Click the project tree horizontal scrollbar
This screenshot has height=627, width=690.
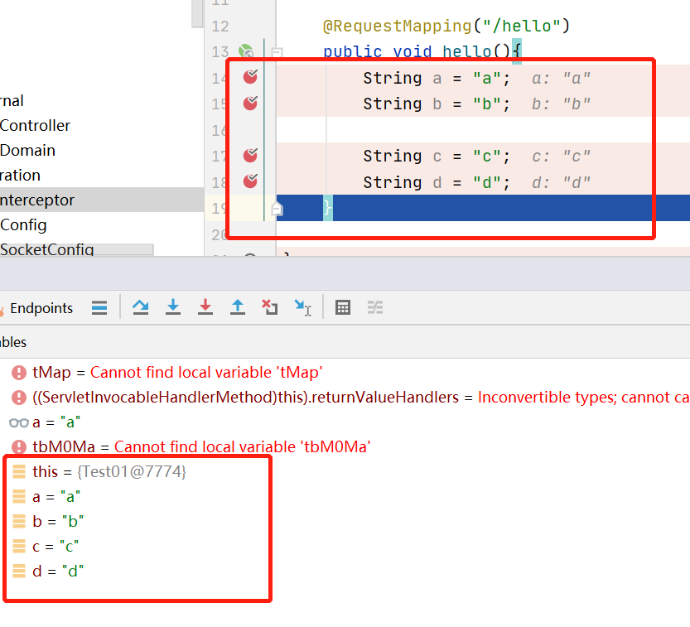(77, 249)
